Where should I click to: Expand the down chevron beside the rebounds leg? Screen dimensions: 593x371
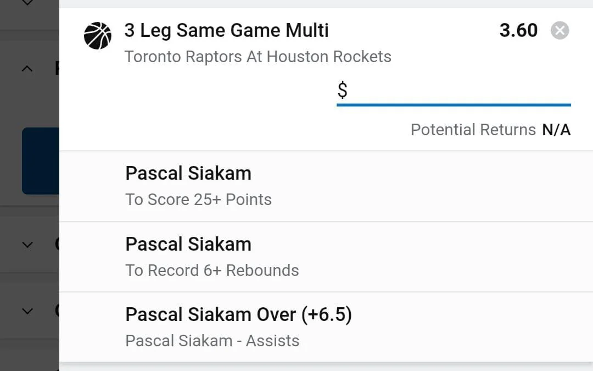[27, 245]
